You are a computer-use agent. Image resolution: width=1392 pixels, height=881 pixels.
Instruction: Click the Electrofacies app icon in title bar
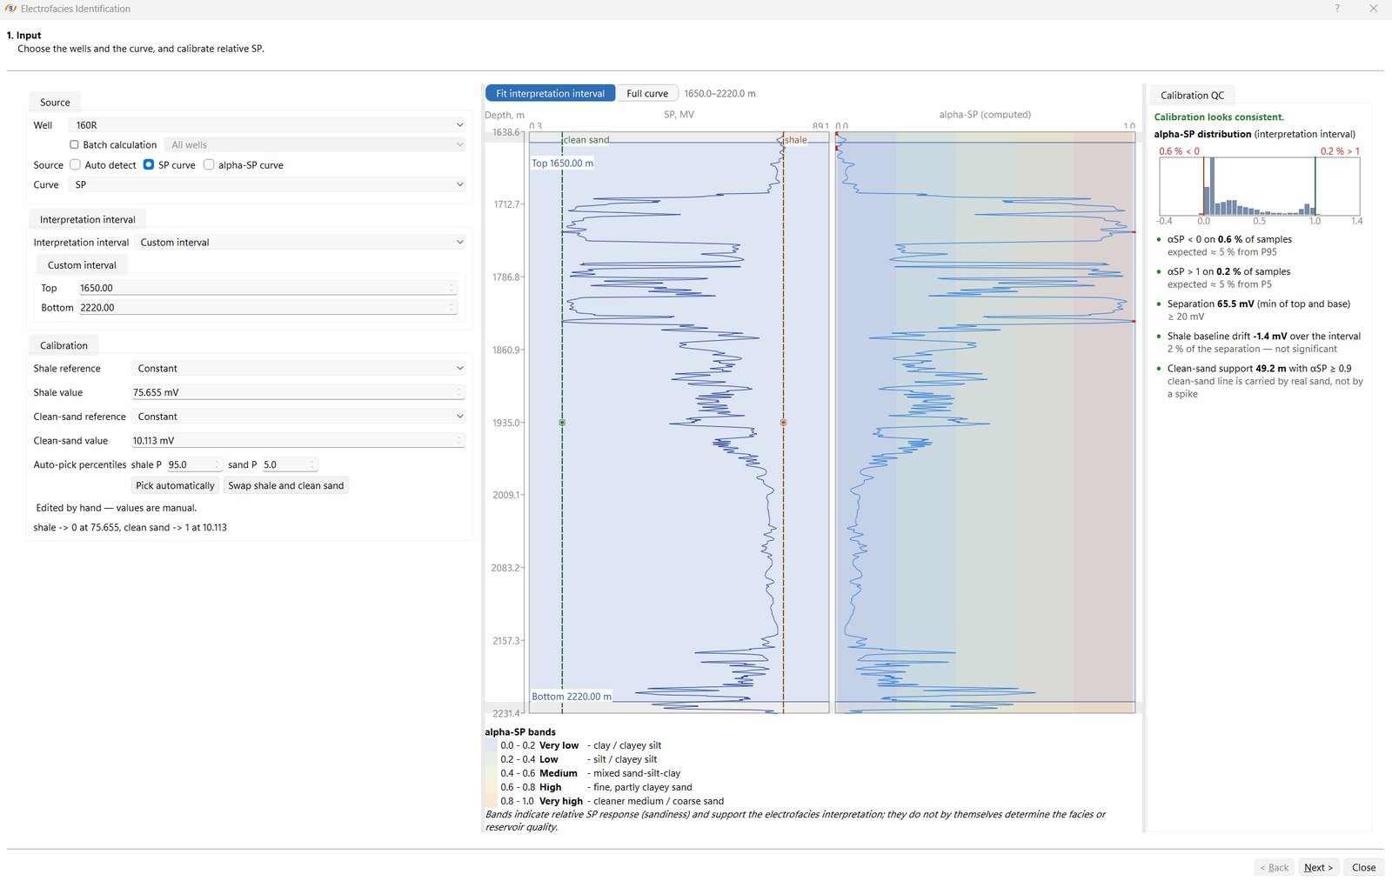[10, 9]
